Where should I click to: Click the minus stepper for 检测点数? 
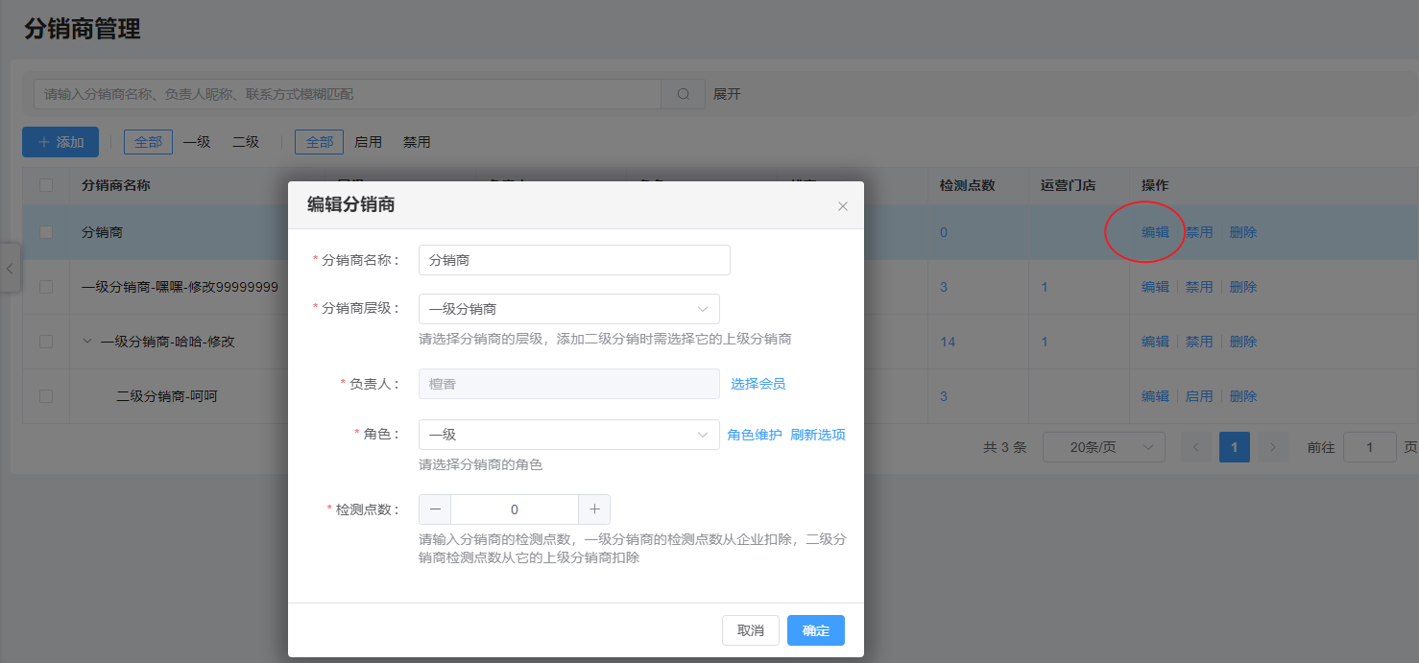pos(435,509)
